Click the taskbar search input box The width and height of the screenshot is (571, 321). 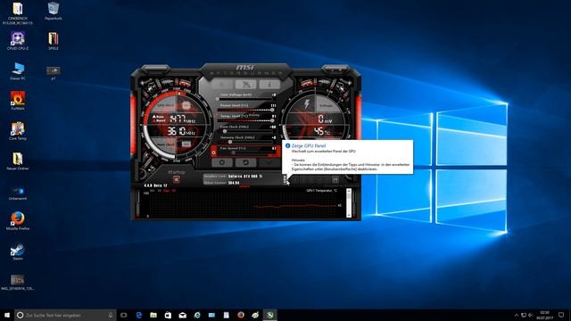pyautogui.click(x=65, y=315)
